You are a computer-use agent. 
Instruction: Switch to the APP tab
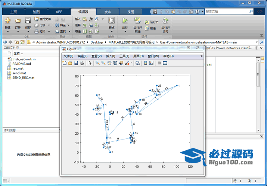(59, 12)
